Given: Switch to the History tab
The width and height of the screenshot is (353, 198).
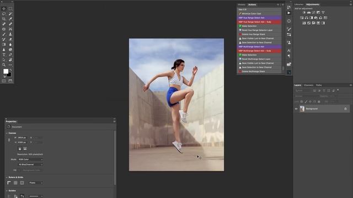Looking at the screenshot, I should pyautogui.click(x=242, y=5).
